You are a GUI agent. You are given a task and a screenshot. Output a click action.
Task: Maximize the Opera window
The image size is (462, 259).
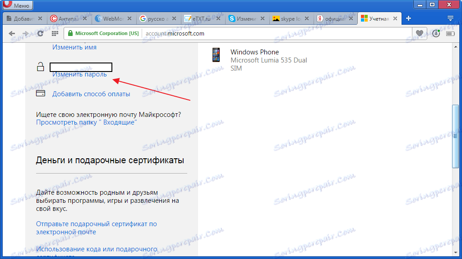tap(432, 4)
